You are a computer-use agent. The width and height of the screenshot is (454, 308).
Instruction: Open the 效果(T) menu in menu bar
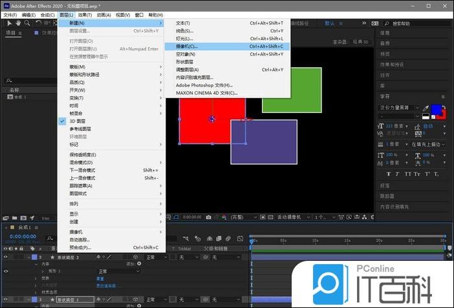[85, 14]
